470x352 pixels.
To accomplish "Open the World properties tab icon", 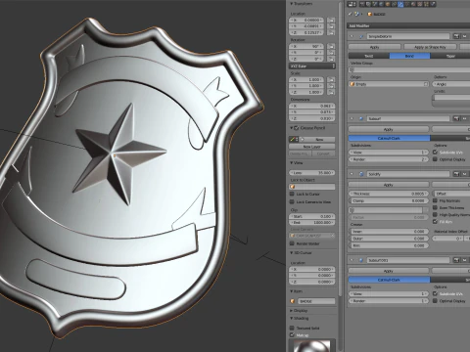I will pyautogui.click(x=381, y=4).
